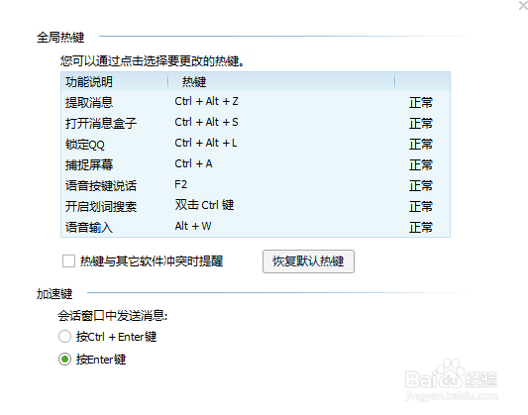Screen dimensions: 528x415
Task: Select the 捕捉屏幕 hotkey row
Action: [256, 164]
